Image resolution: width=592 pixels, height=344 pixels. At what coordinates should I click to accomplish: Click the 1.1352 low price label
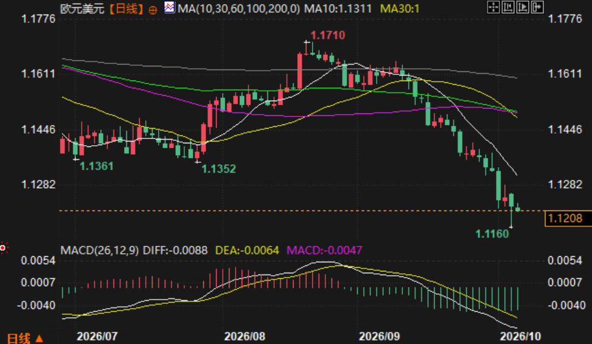(218, 168)
